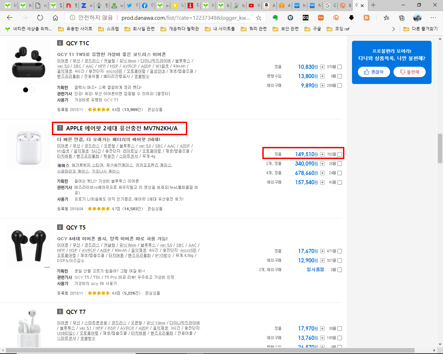View site info next to 안전하지 않음
Screen dimensions: 443x354
(x=72, y=18)
